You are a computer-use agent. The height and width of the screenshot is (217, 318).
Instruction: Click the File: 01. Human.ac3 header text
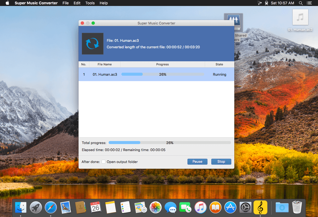(123, 40)
